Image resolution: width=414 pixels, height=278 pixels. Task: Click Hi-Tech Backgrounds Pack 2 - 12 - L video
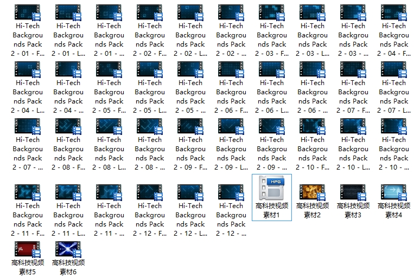point(190,192)
